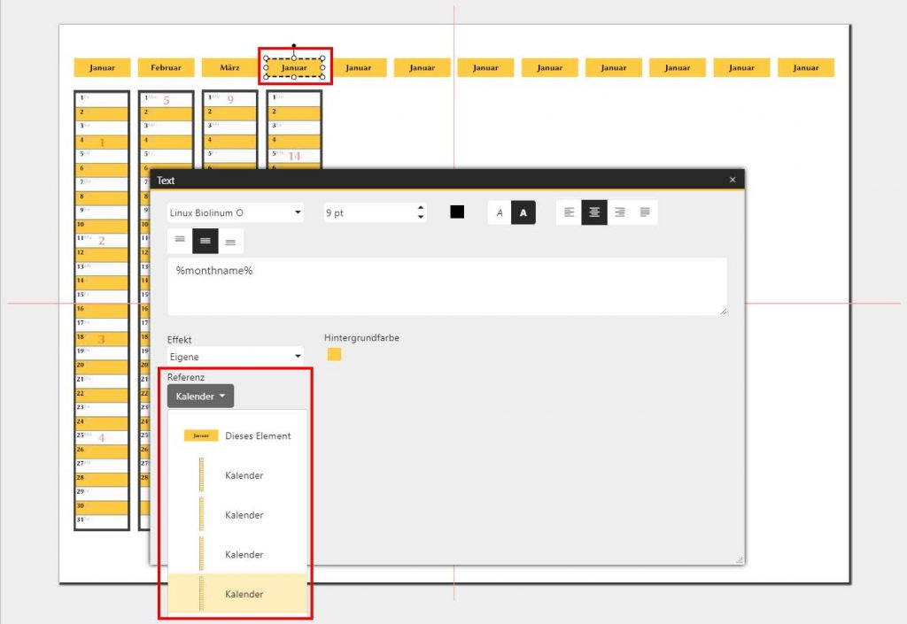
Task: Set vertical alignment to bottom
Action: click(230, 241)
